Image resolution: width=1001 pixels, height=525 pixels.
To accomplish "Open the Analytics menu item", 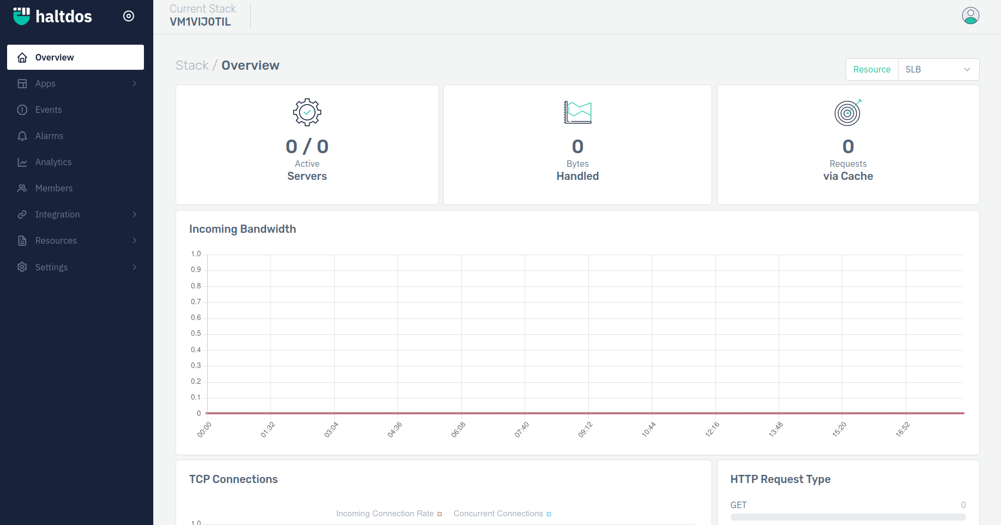I will click(53, 162).
